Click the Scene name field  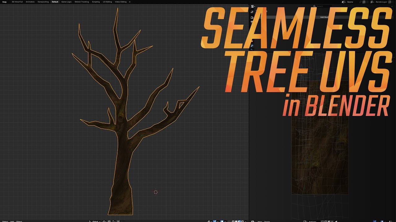[x=353, y=2]
